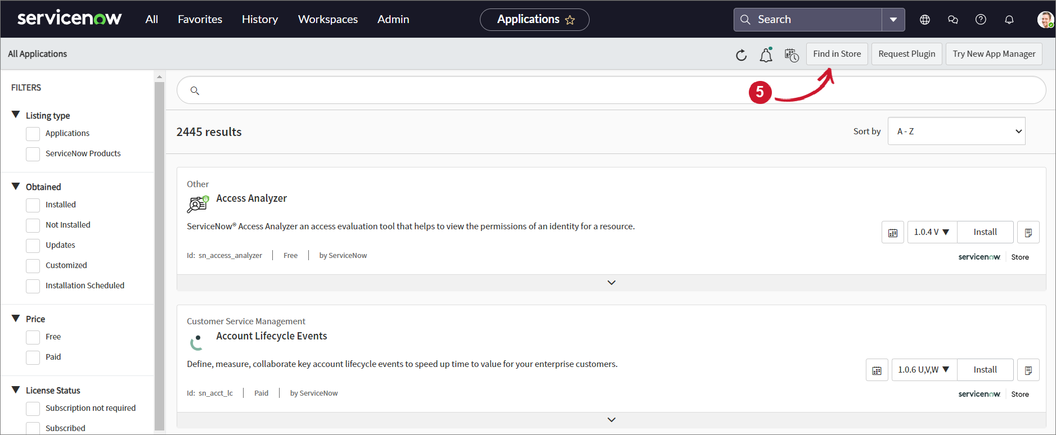This screenshot has height=435, width=1056.
Task: Check the Installed filter
Action: [x=33, y=205]
